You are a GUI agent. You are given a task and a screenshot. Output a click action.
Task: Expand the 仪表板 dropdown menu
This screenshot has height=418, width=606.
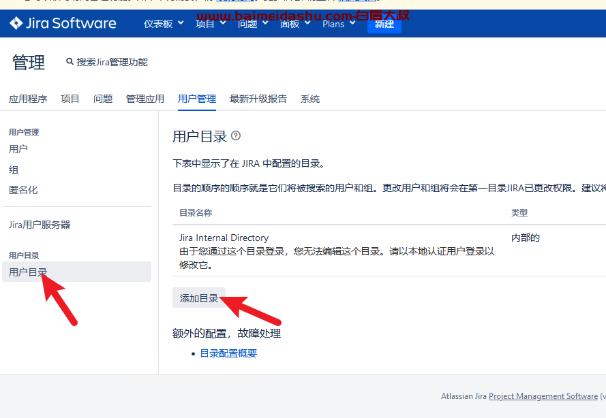[x=164, y=24]
